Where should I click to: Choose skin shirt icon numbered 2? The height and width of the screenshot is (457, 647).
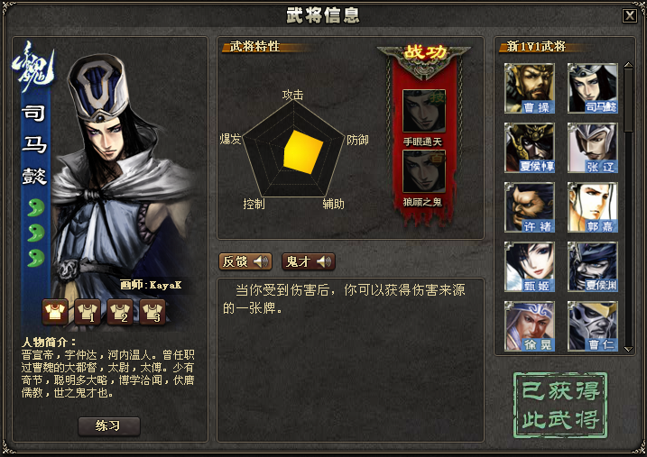pyautogui.click(x=120, y=312)
